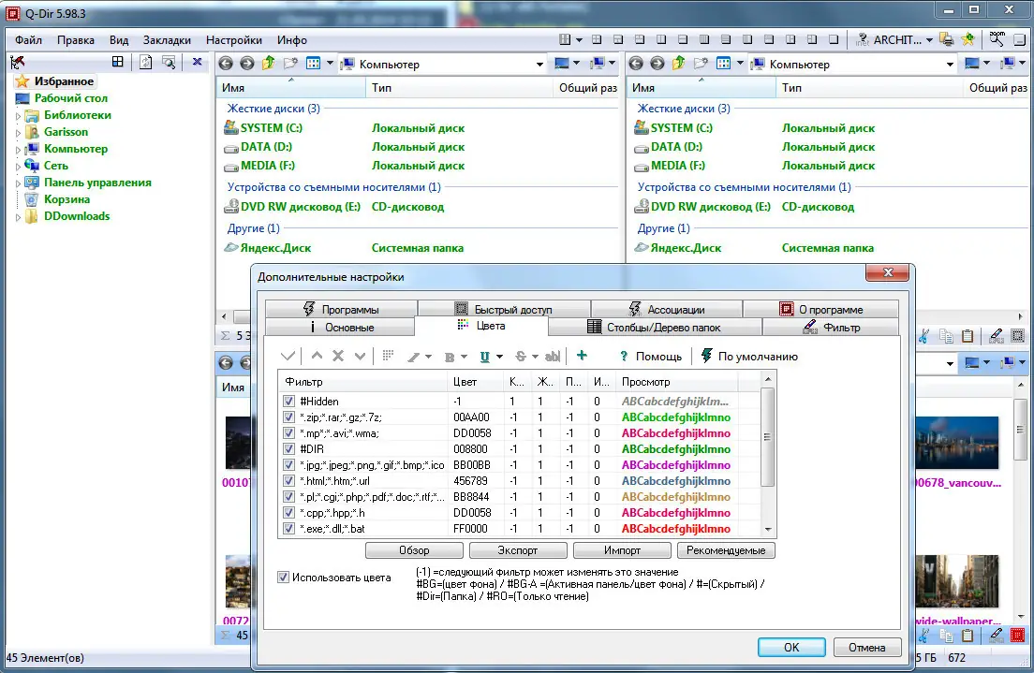Image resolution: width=1034 pixels, height=673 pixels.
Task: Click the four-pane grid icon in sidebar toolbar
Action: pos(117,62)
